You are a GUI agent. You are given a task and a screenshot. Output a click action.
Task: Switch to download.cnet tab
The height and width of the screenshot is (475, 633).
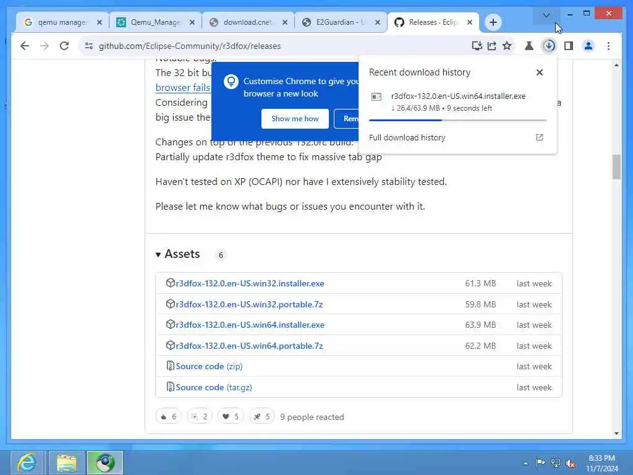click(247, 22)
